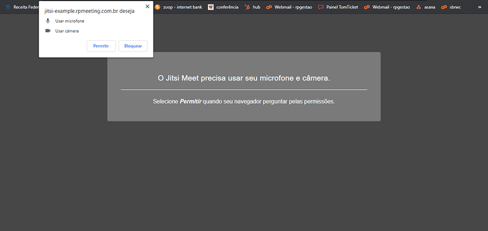The width and height of the screenshot is (488, 231).
Task: Expand the bookmarks overflow chevron
Action: (479, 7)
